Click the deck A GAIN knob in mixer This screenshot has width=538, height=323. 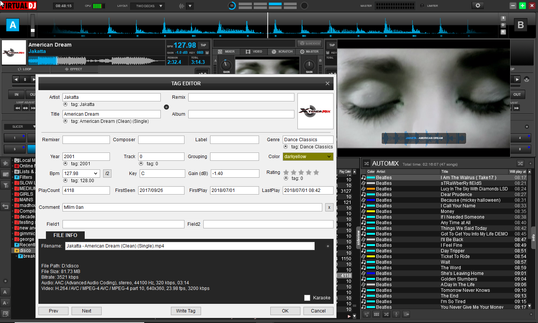[x=226, y=65]
